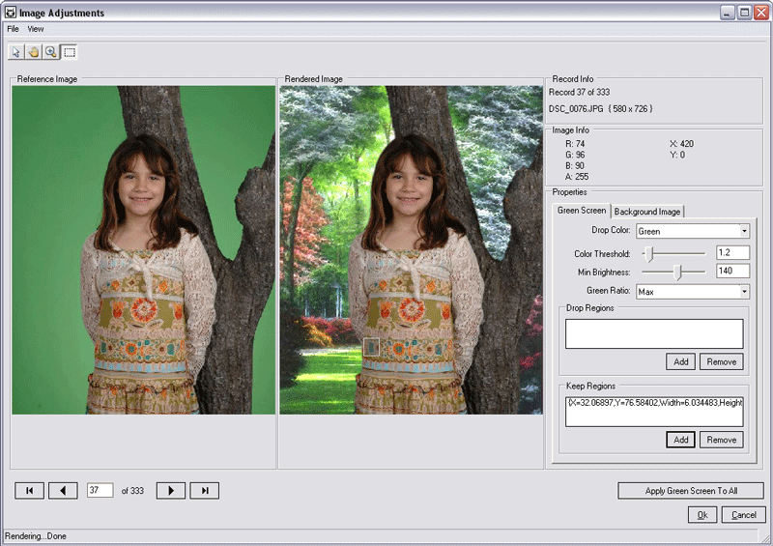Viewport: 773px width, 546px height.
Task: Select the pointer arrow tool
Action: pos(16,52)
